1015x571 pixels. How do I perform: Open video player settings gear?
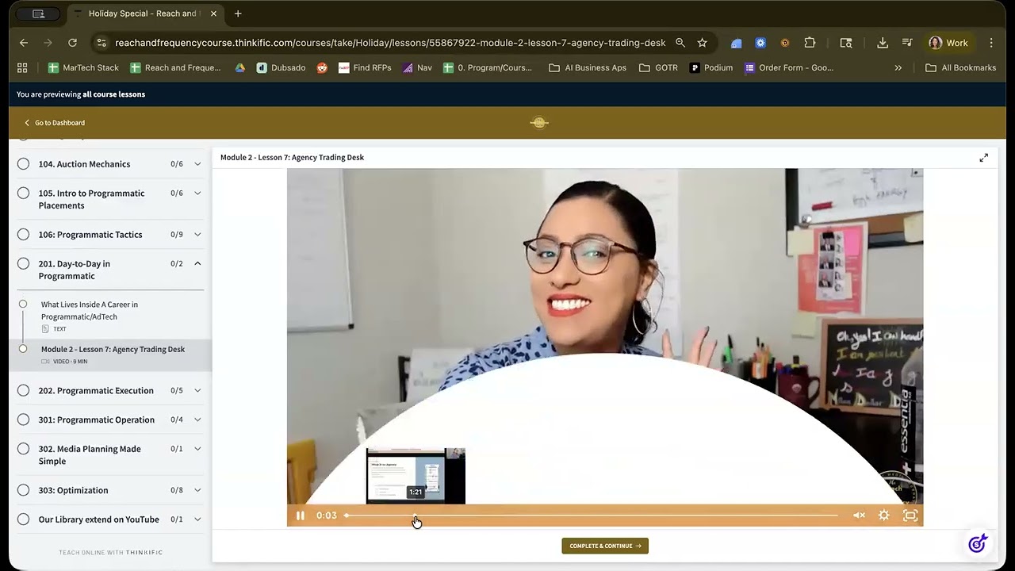point(884,515)
